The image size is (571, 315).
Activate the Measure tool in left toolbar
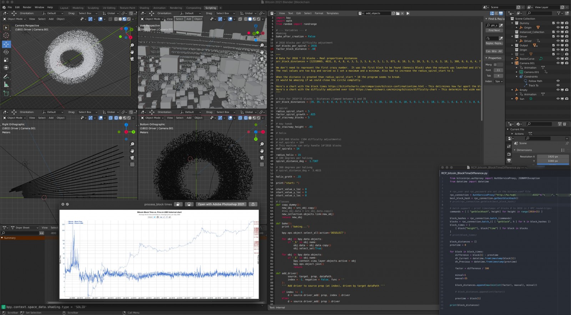tap(6, 84)
